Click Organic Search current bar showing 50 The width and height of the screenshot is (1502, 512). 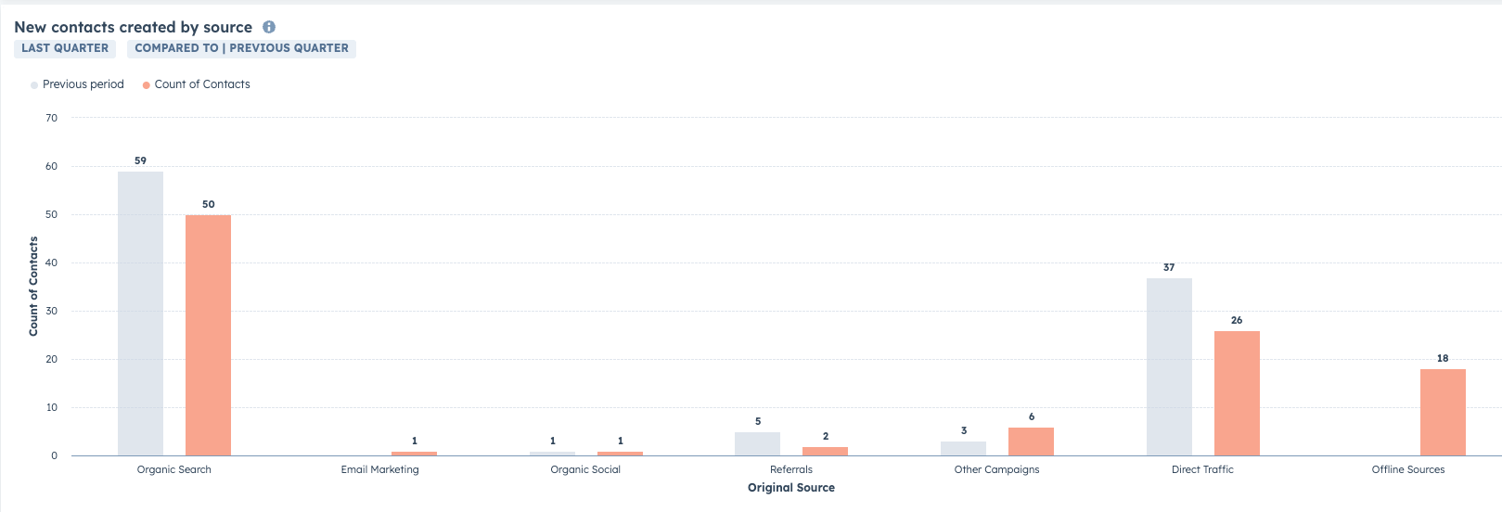point(208,335)
